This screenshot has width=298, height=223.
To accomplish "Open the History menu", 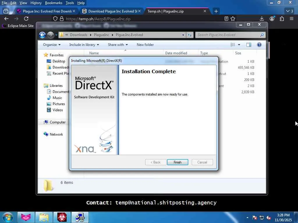I will coord(36,3).
